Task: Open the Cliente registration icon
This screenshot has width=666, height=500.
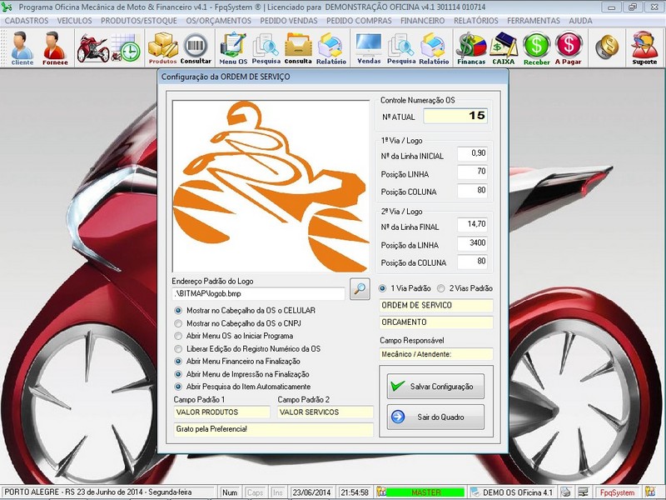Action: pos(22,47)
